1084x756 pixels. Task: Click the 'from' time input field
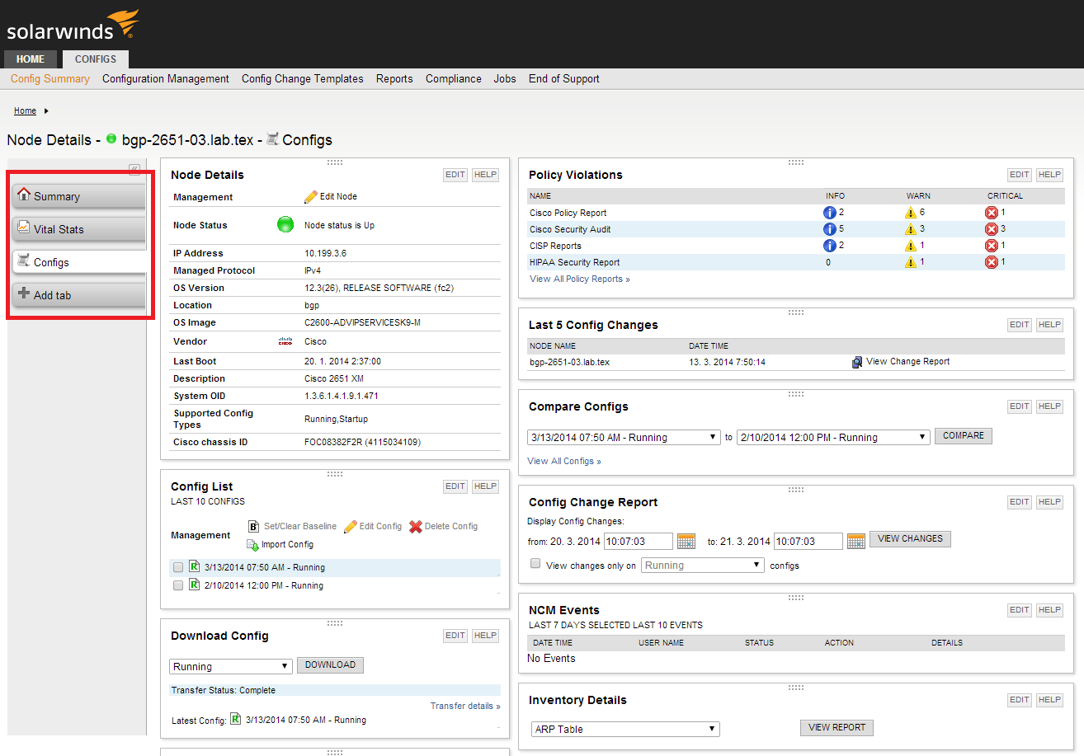click(x=639, y=541)
